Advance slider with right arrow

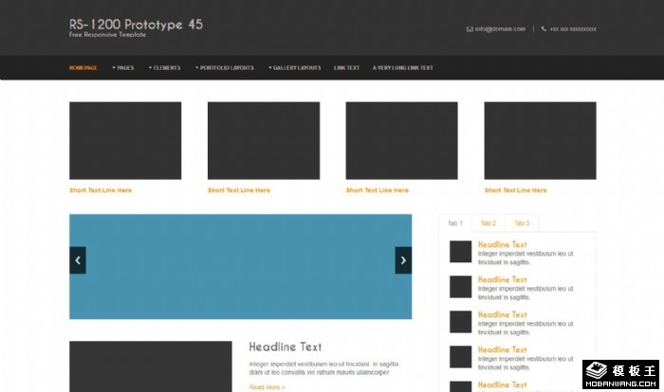(403, 260)
